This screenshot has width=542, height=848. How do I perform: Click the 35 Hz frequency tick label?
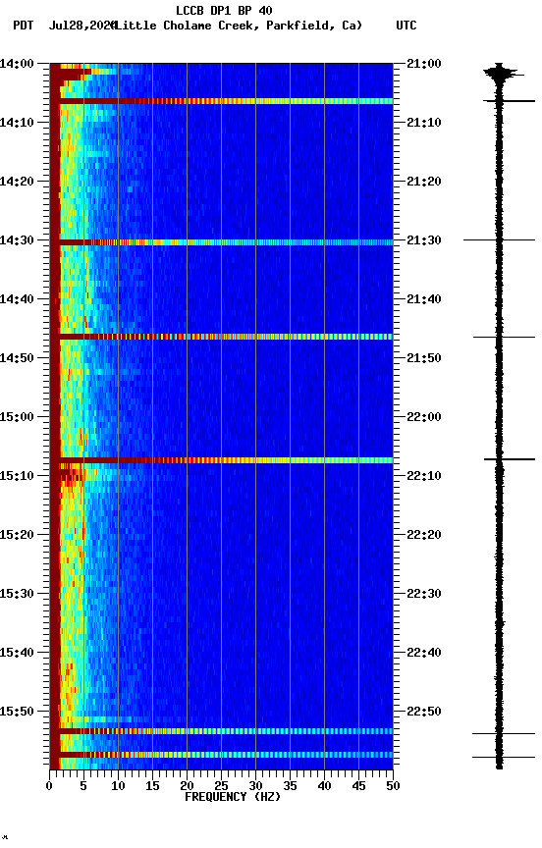[290, 786]
